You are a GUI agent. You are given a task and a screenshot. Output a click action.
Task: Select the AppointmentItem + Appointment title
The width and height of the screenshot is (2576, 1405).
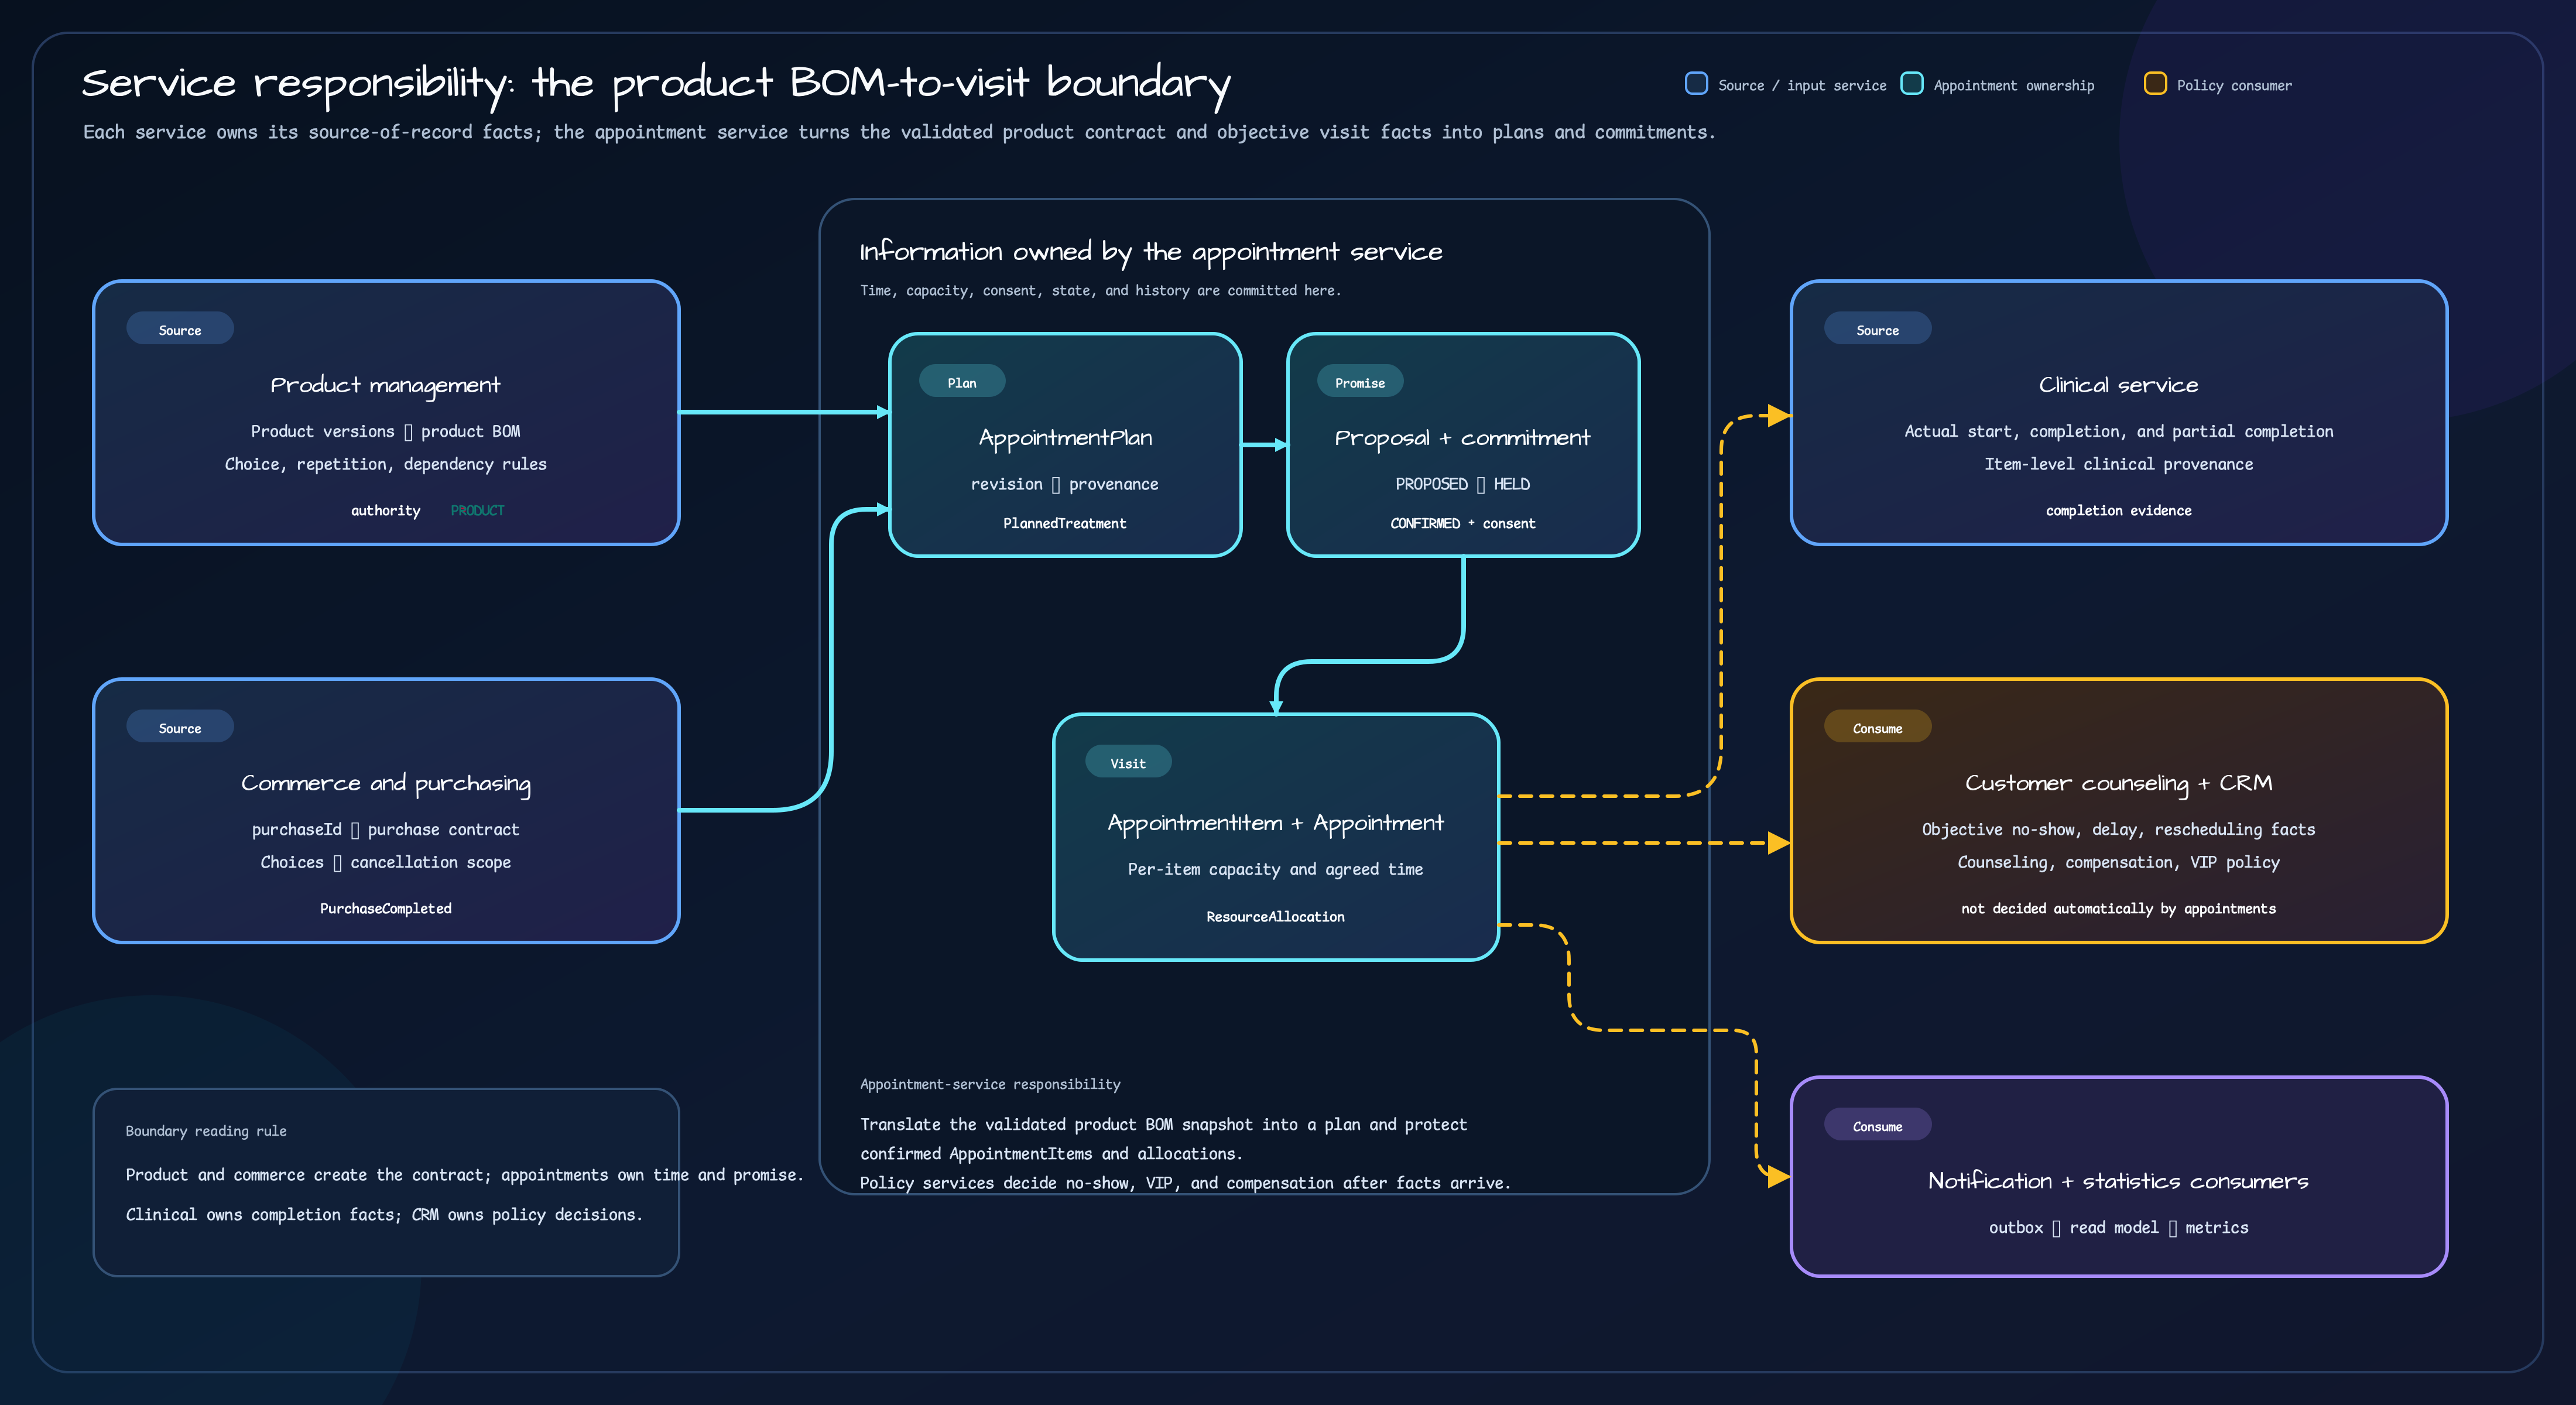(x=1275, y=823)
